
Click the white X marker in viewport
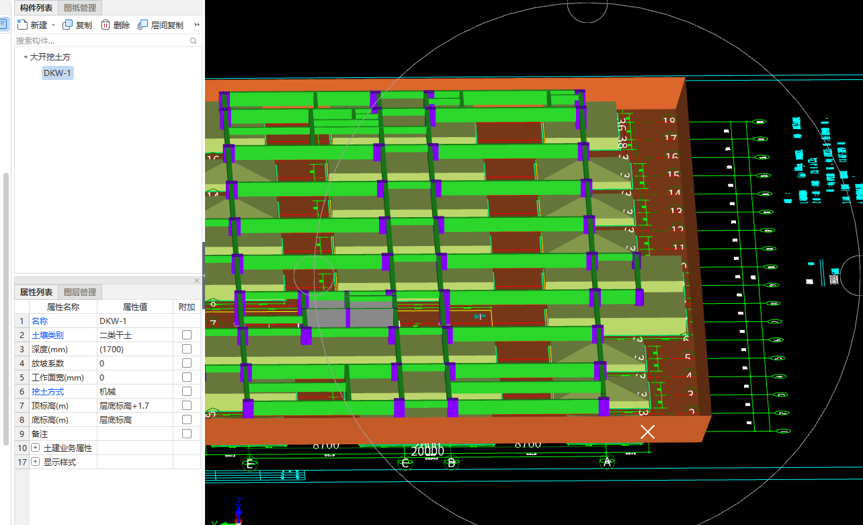[x=647, y=432]
